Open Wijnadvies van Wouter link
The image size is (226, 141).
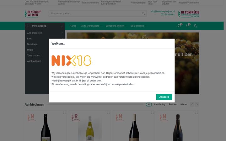(169, 3)
